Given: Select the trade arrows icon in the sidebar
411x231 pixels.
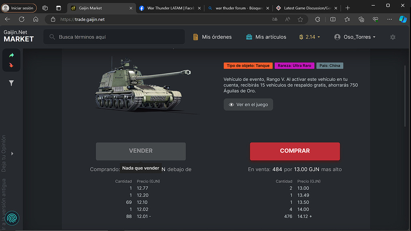Looking at the screenshot, I should click(11, 60).
